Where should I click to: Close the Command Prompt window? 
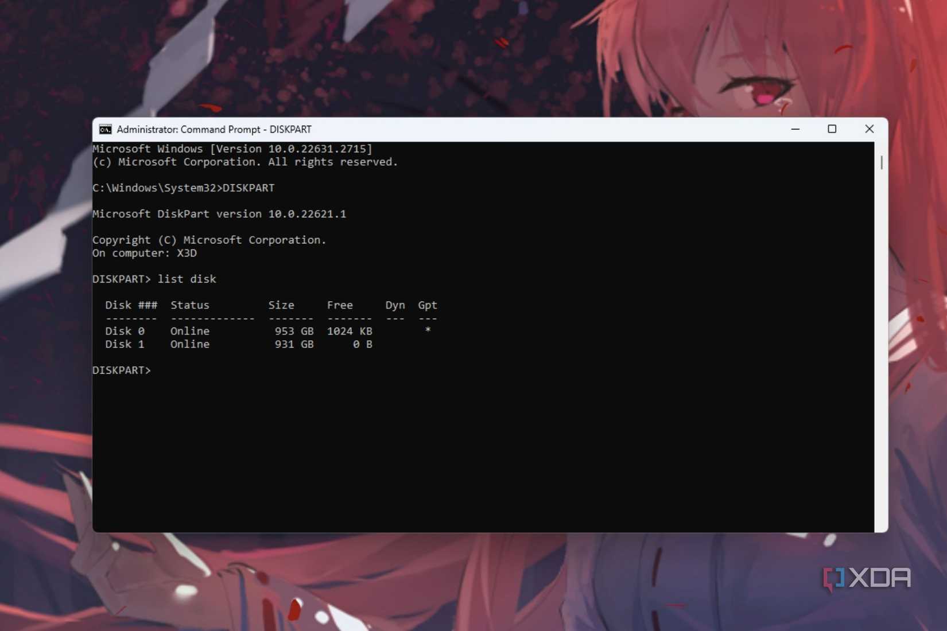pyautogui.click(x=870, y=129)
